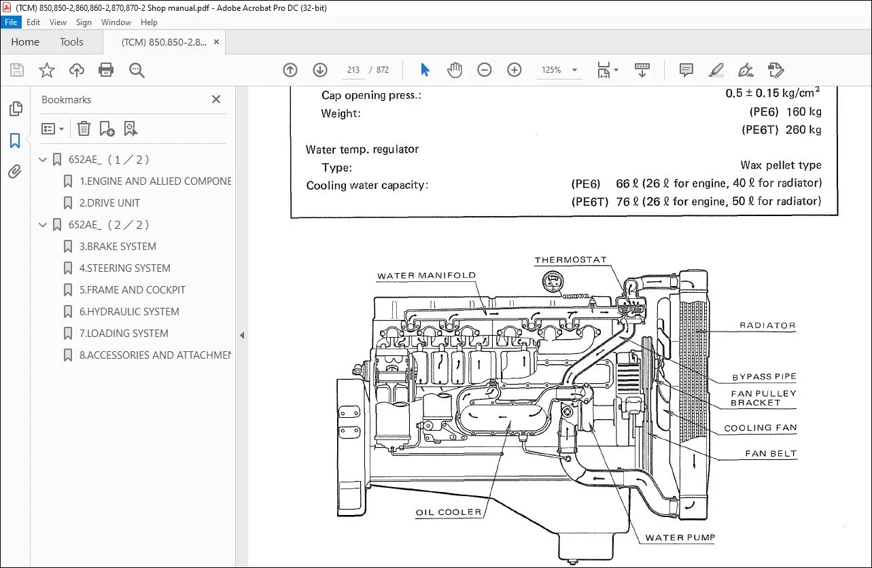Viewport: 872px width, 568px height.
Task: Open bookmark 7.LOADING SYSTEM
Action: click(124, 334)
